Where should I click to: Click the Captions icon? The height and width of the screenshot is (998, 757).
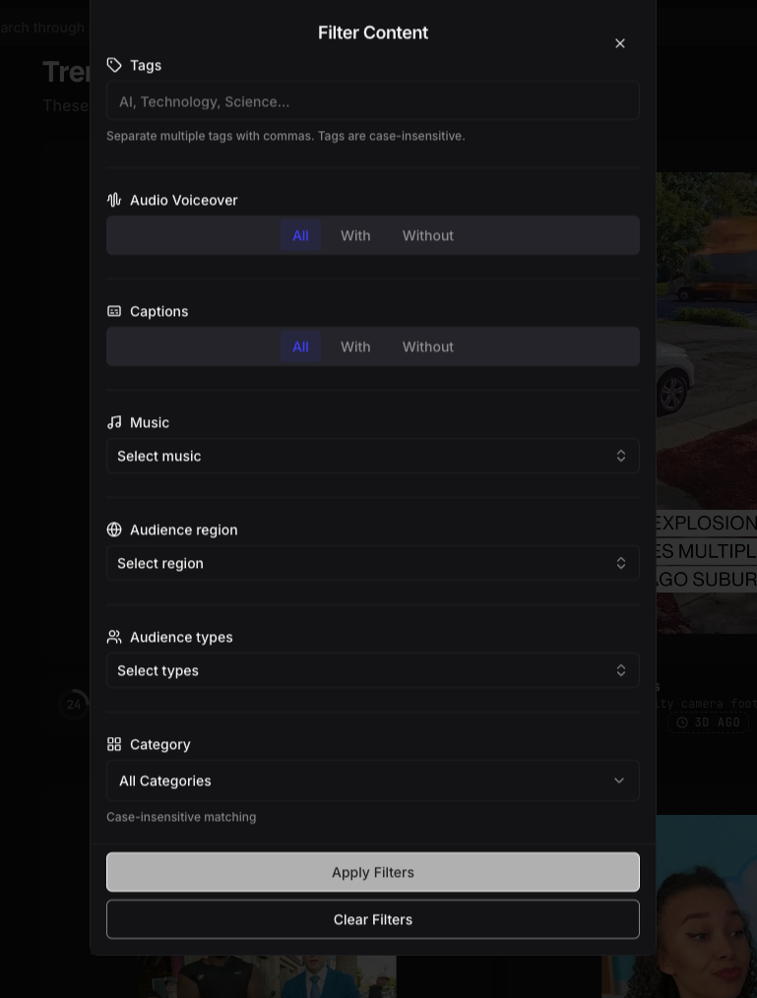(114, 311)
